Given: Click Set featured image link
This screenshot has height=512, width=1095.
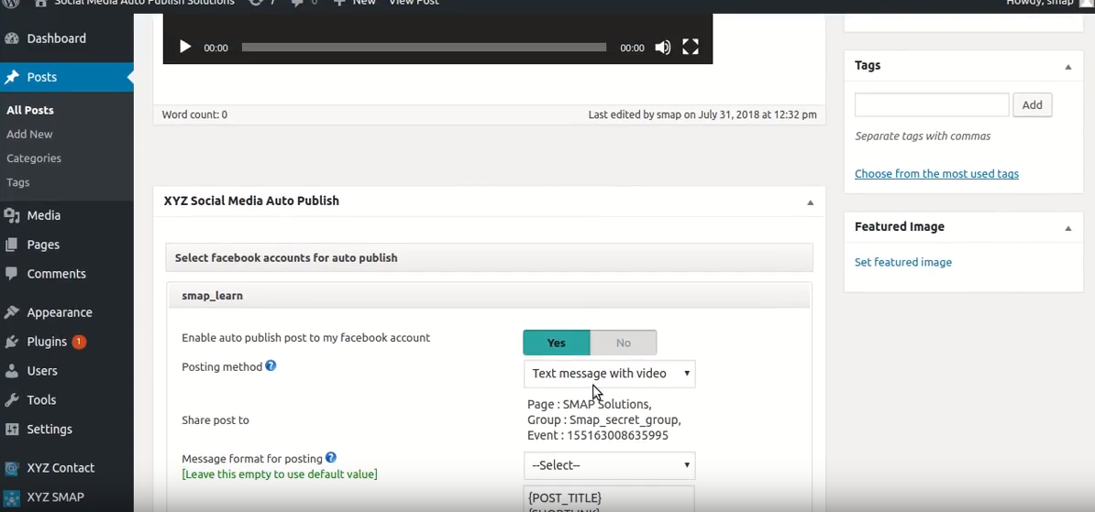Looking at the screenshot, I should (x=902, y=262).
